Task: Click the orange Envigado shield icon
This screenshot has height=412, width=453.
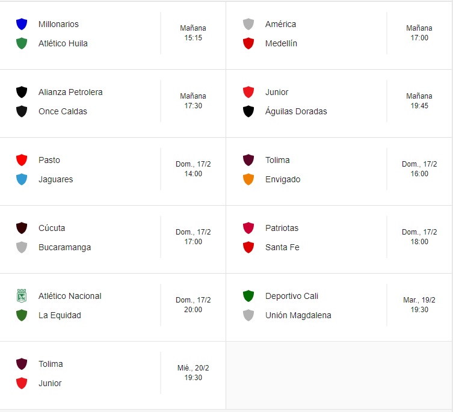Action: coord(248,179)
